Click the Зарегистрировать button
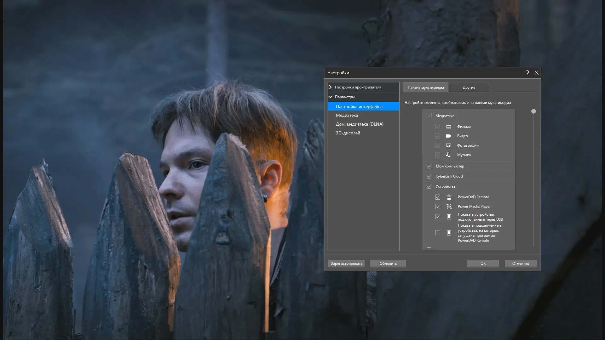605x340 pixels. [x=346, y=263]
